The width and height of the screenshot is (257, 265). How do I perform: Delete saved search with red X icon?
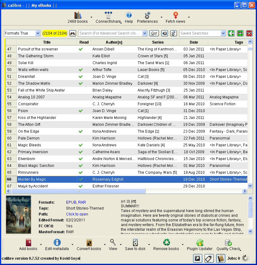(249, 33)
